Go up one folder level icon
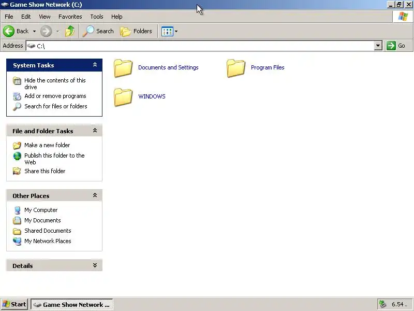Image resolution: width=414 pixels, height=311 pixels. coord(70,31)
